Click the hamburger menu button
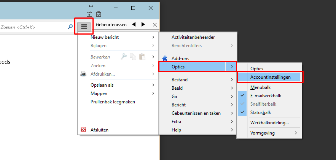This screenshot has width=336, height=160. coord(84,27)
